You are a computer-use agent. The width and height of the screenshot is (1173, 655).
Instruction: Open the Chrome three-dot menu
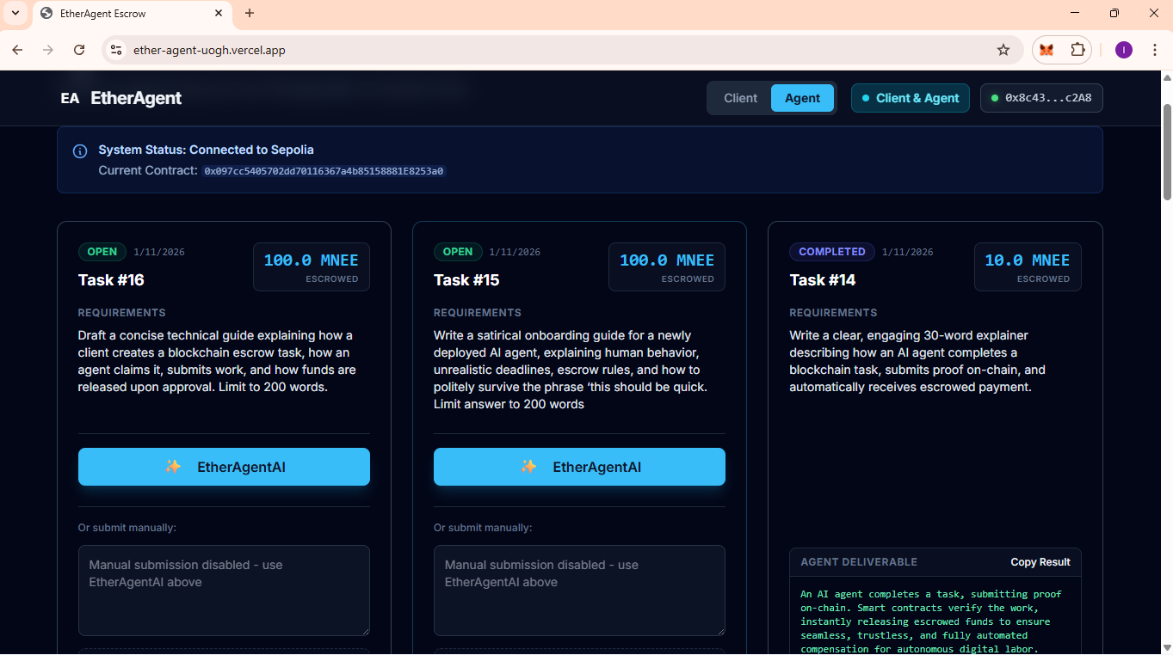click(x=1154, y=50)
